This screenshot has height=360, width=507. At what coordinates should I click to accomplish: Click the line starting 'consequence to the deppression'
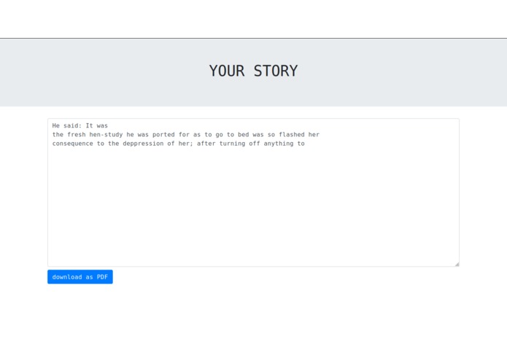tap(178, 144)
